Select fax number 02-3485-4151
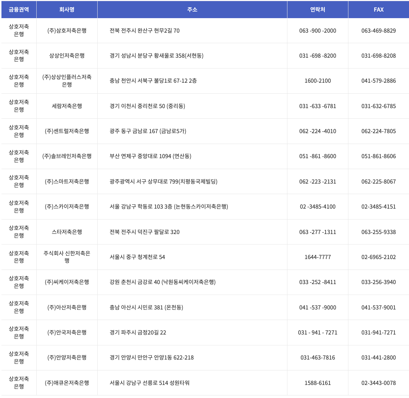The image size is (409, 398). pyautogui.click(x=379, y=206)
